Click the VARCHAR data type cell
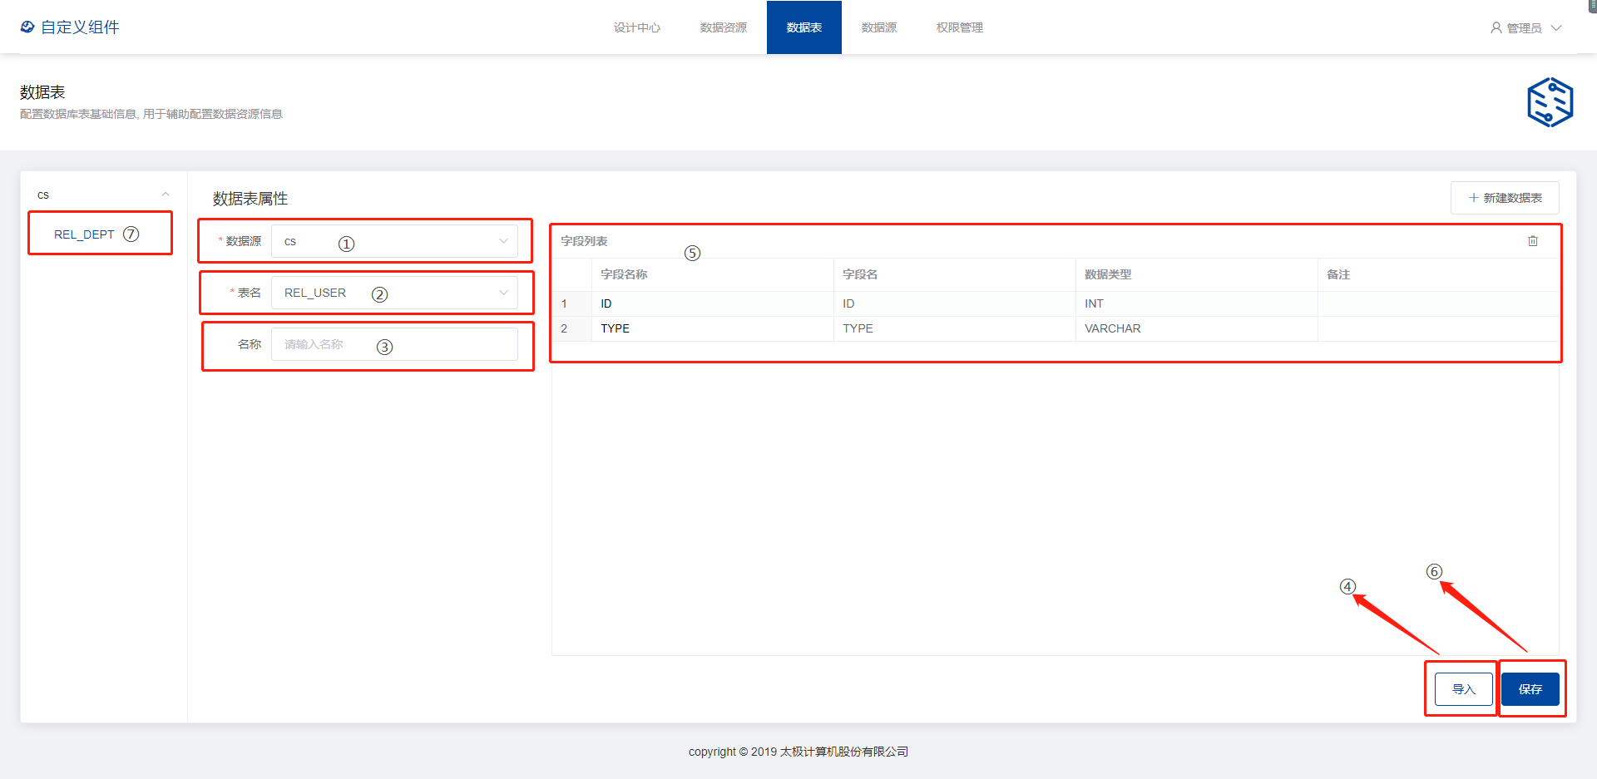1597x779 pixels. (1196, 328)
